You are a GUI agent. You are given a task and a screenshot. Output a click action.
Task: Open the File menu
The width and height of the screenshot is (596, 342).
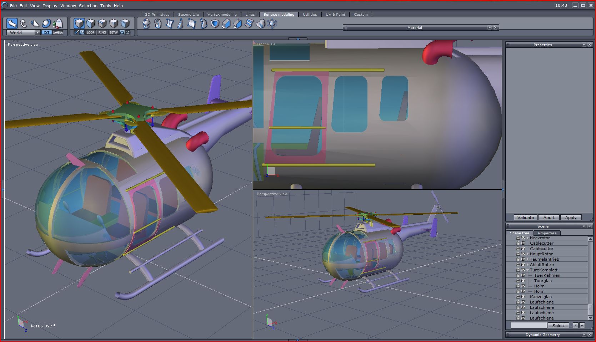(x=13, y=6)
